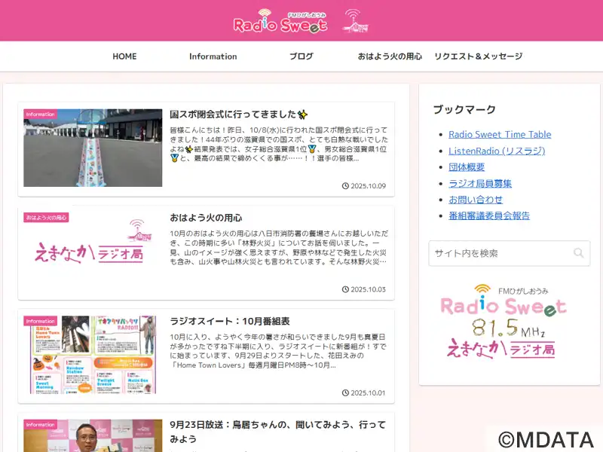Click the clock icon beside 2025.10.01
The width and height of the screenshot is (603, 452).
click(x=345, y=392)
